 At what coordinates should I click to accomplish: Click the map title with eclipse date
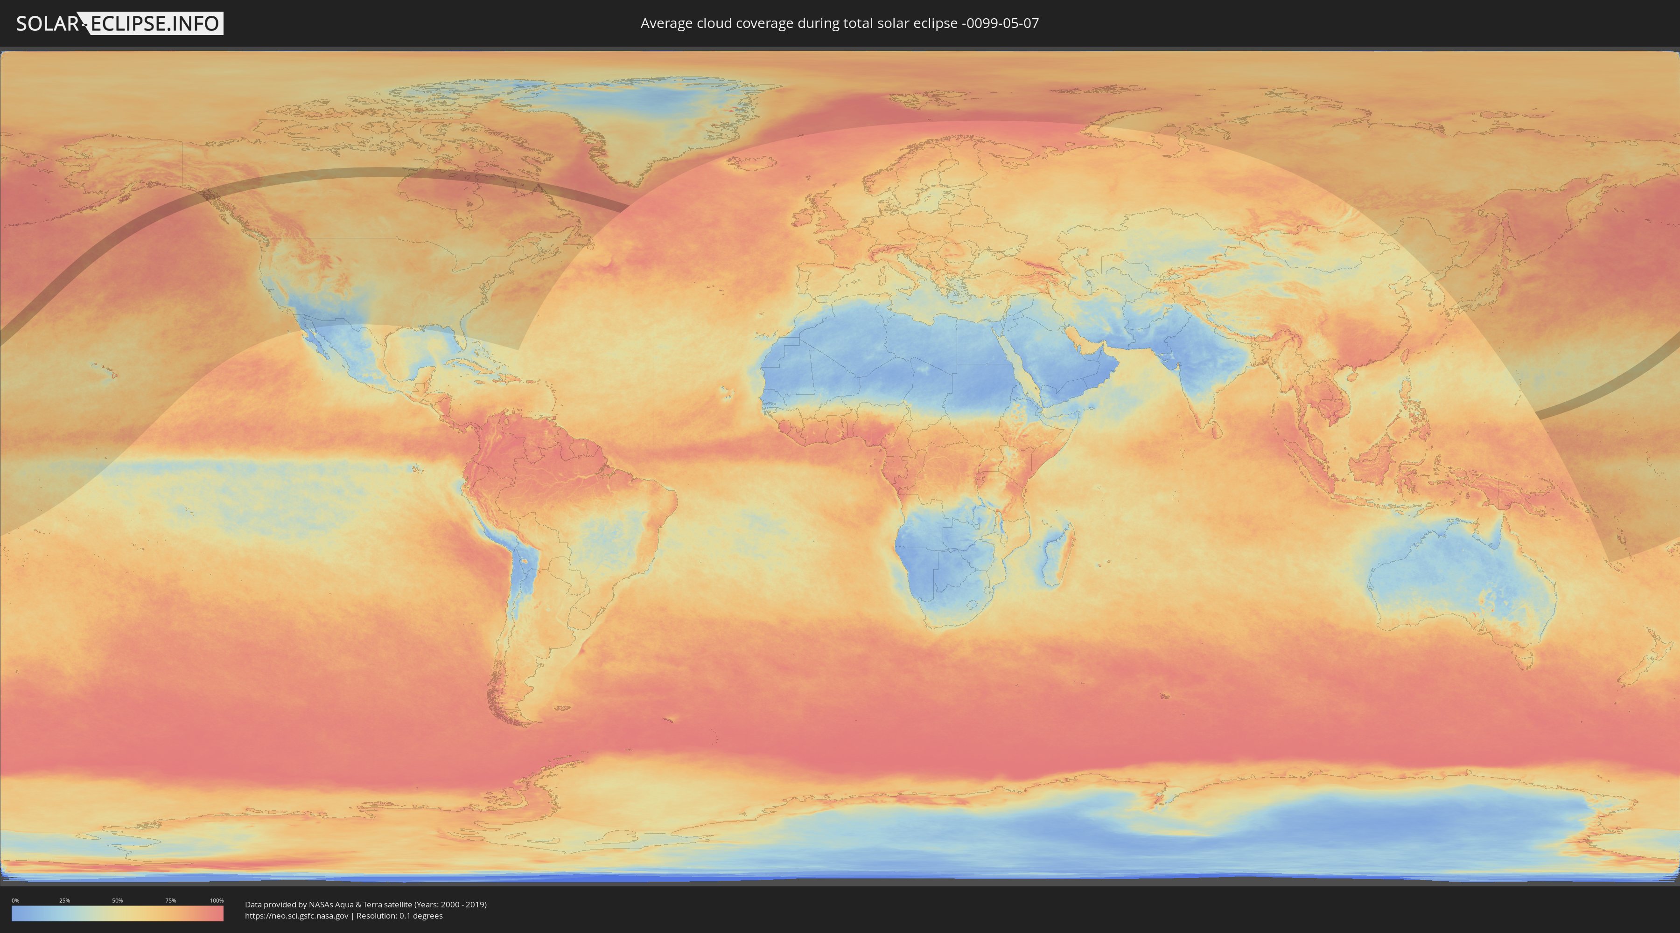(x=840, y=23)
